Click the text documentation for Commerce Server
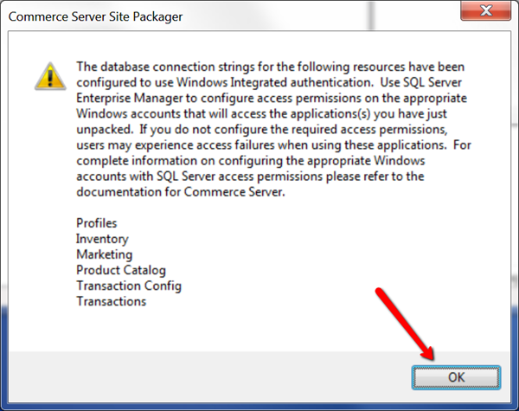 [181, 192]
